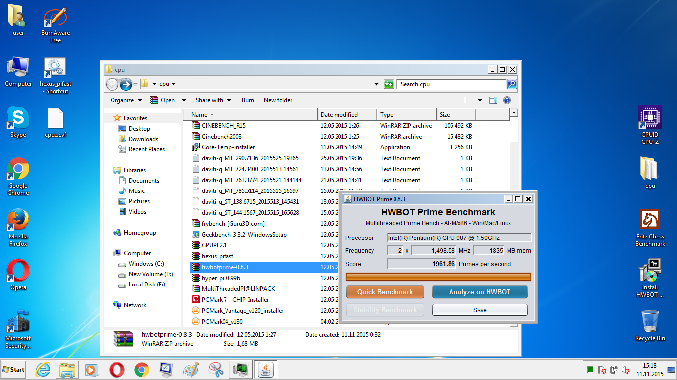Open CPUID CPU-Z desktop icon
Screen dimensions: 677x380
(x=650, y=126)
